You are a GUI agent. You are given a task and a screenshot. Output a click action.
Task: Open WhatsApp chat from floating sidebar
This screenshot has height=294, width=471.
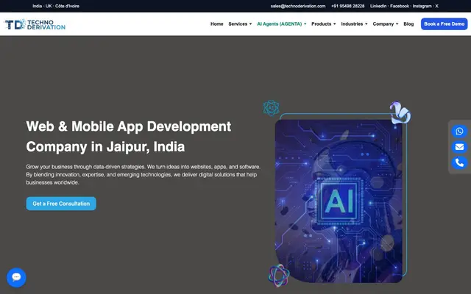pyautogui.click(x=459, y=132)
